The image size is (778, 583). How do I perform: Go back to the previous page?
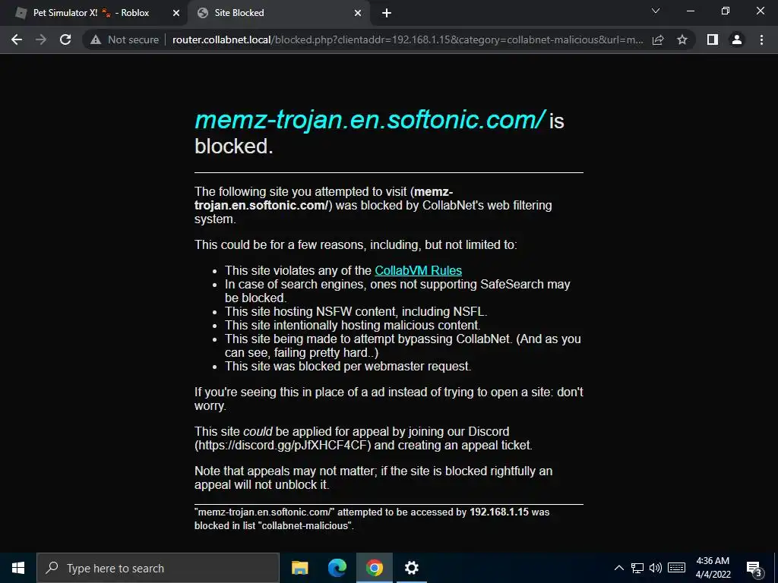17,39
